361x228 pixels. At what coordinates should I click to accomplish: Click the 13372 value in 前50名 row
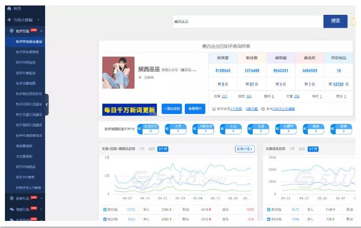[x=131, y=209]
